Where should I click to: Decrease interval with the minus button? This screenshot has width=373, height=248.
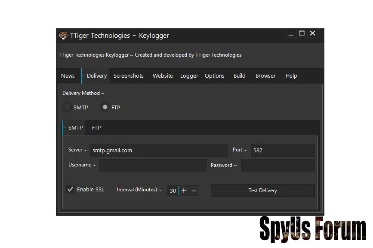[x=194, y=191]
